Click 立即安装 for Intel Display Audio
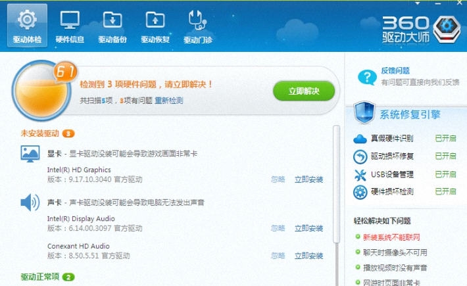Viewport: 467px width, 286px height. tap(309, 228)
